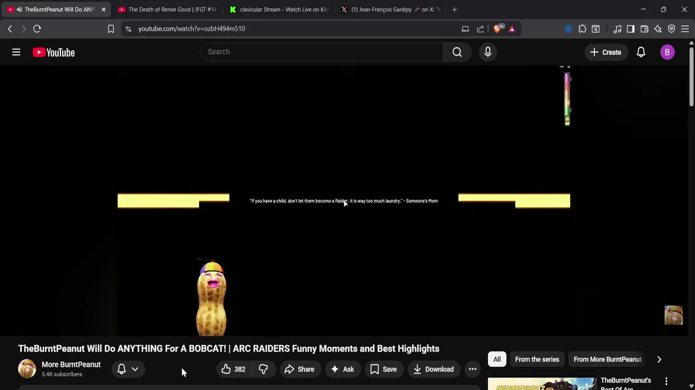Click the browser address bar URL
Screen dimensions: 695x390
coord(192,29)
